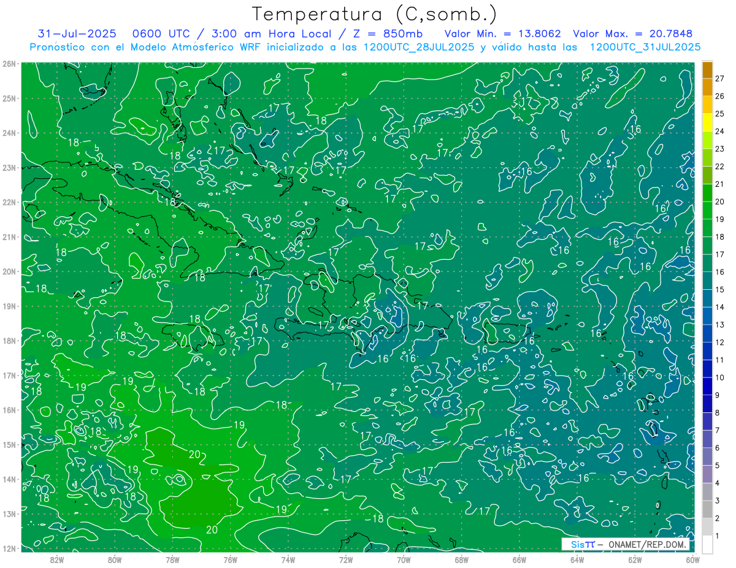Screen dimensions: 736x568
Task: Click the initialization time '1200UTC_28JUL2025'
Action: click(x=419, y=47)
